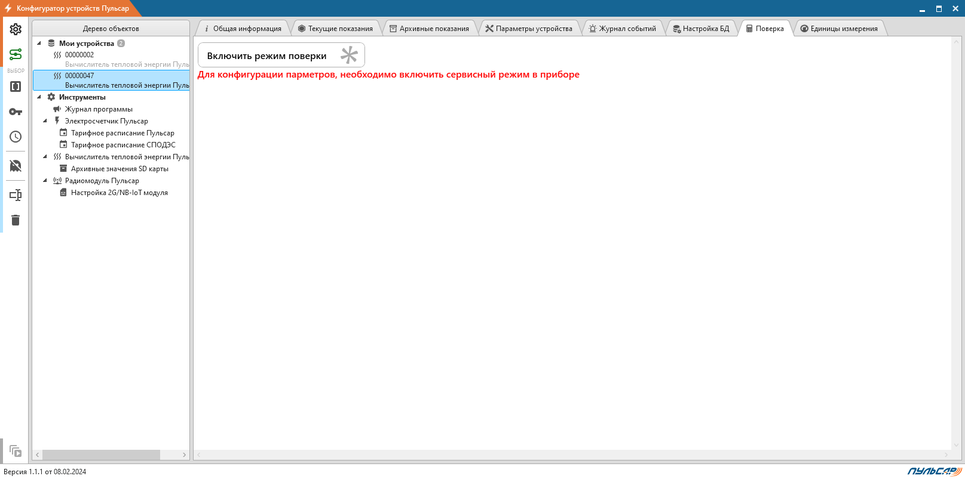Viewport: 965px width, 479px height.
Task: Click the database icon beside Мои устройства
Action: point(51,43)
